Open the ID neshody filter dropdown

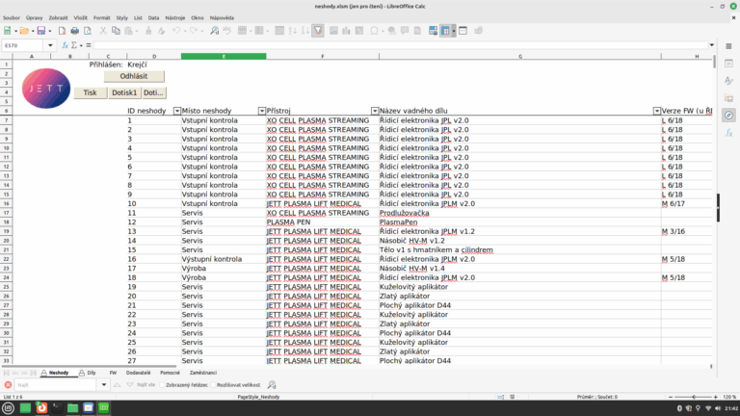coord(177,111)
